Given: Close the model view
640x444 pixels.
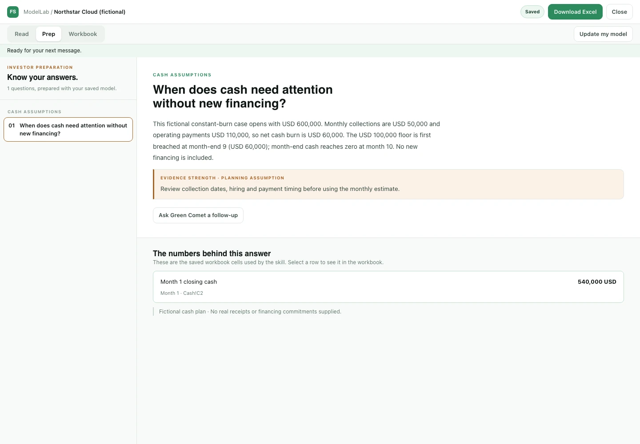Looking at the screenshot, I should tap(620, 12).
